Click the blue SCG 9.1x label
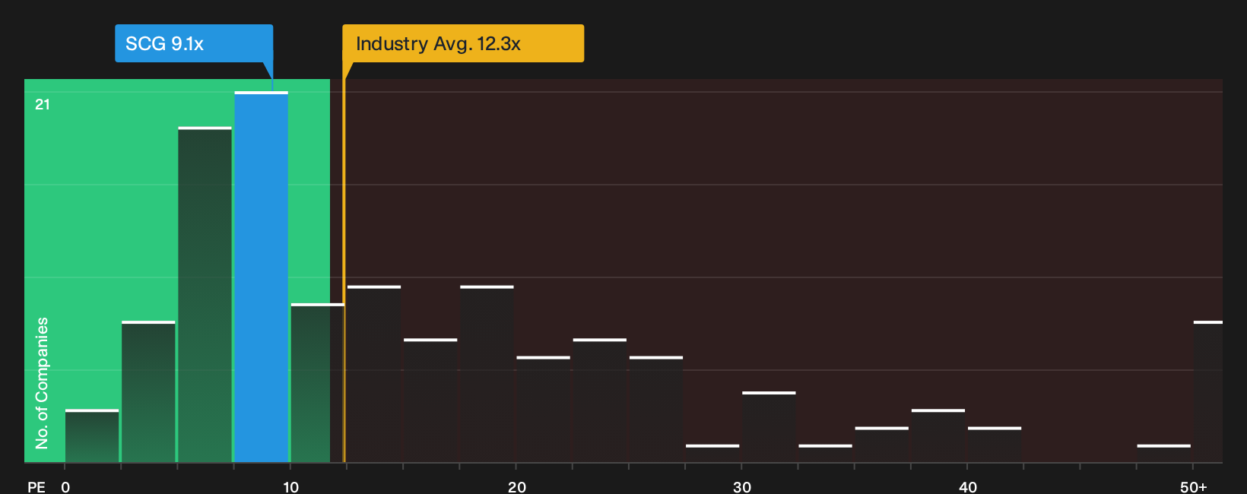Image resolution: width=1247 pixels, height=494 pixels. tap(194, 43)
